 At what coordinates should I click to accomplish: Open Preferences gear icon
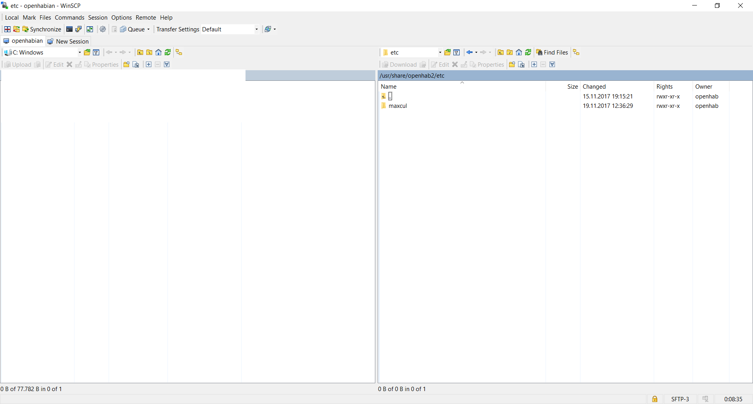103,29
